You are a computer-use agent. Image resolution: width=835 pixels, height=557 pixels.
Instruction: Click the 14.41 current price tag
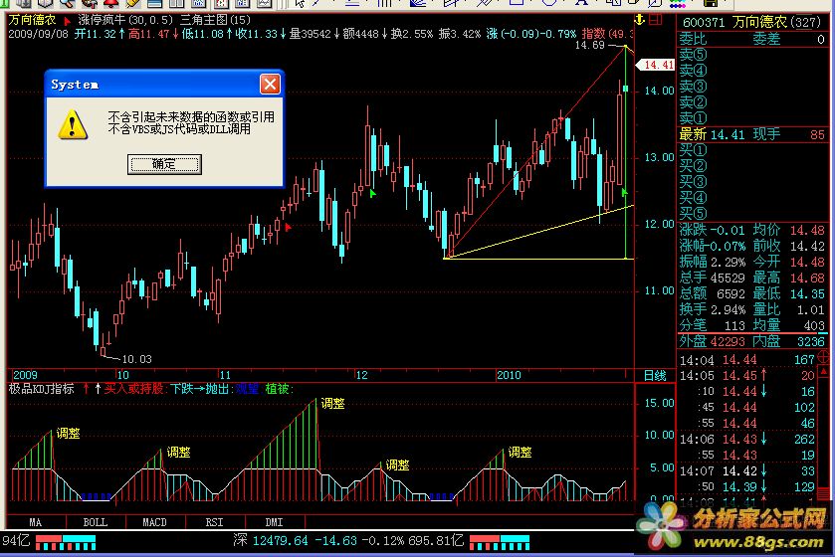(658, 65)
